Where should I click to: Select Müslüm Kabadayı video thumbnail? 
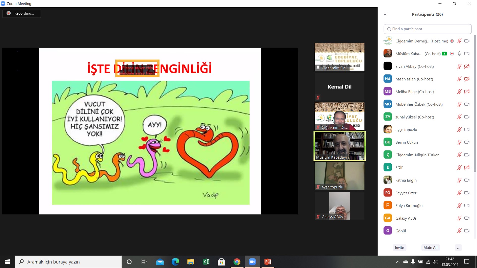pos(339,146)
